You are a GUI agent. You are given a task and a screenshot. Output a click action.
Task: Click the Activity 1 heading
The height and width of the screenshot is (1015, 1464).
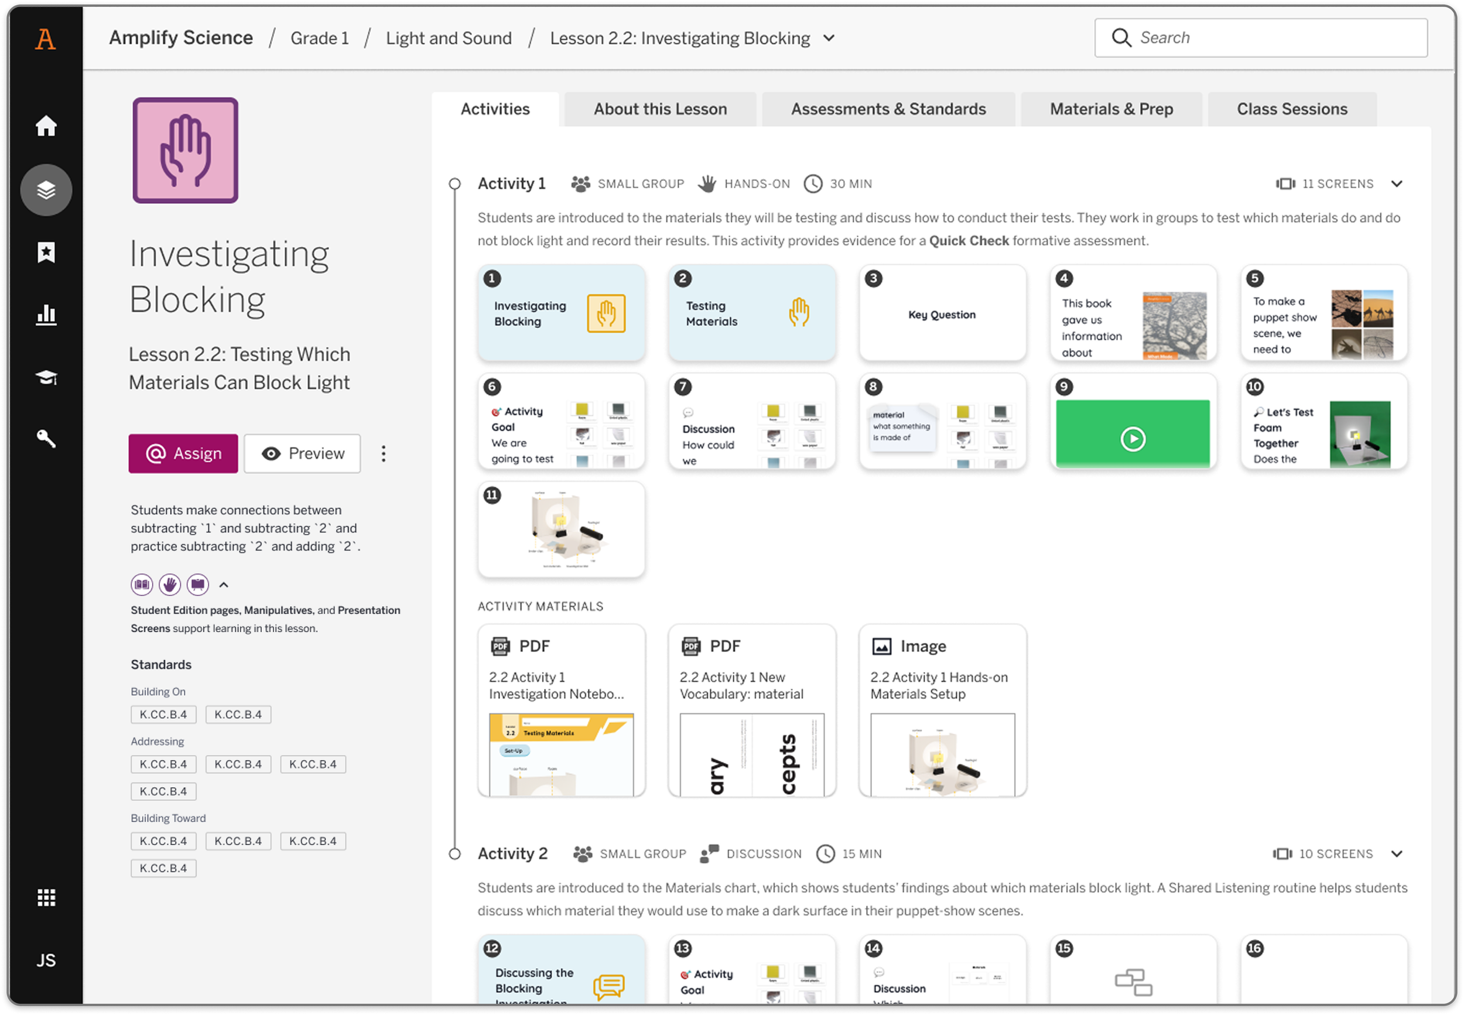[512, 184]
